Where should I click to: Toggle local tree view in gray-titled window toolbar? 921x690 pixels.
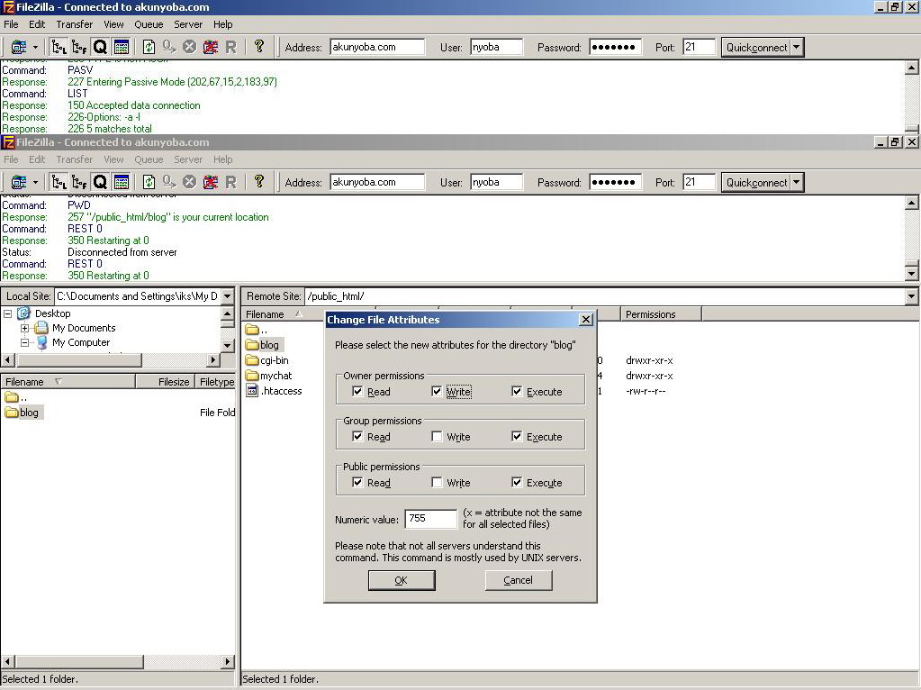click(59, 182)
